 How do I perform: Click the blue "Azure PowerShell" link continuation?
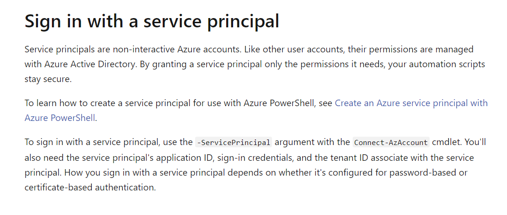click(60, 118)
